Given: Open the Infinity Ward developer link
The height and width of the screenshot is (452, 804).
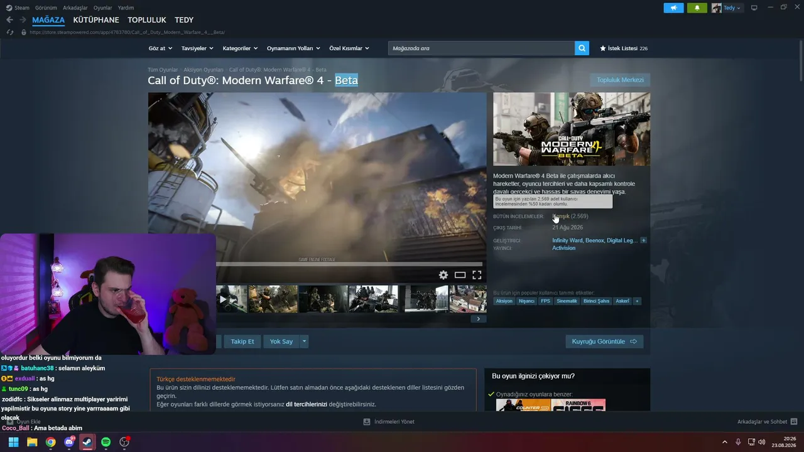Looking at the screenshot, I should tap(567, 240).
